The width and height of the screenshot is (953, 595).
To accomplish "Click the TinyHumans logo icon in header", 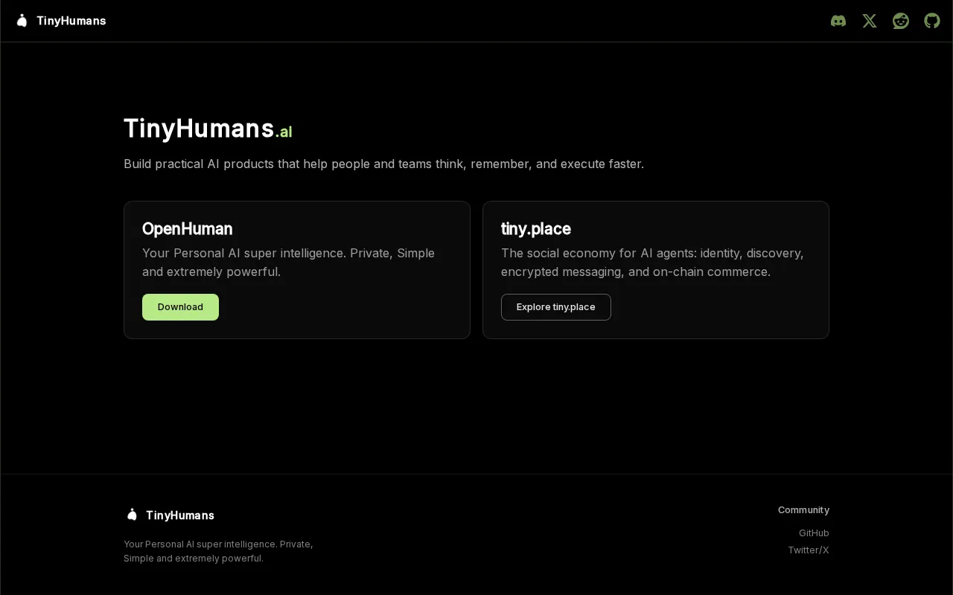I will pyautogui.click(x=22, y=21).
